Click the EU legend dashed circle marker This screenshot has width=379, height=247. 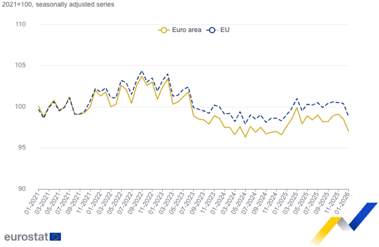[x=213, y=30]
